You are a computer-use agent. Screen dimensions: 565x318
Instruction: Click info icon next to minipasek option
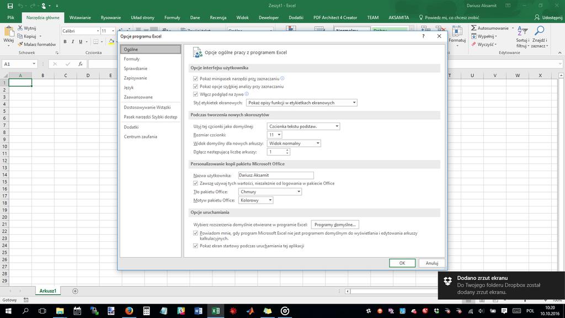coord(282,78)
